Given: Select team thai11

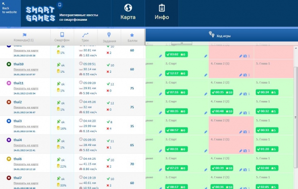Looking at the screenshot, I should point(18,83).
